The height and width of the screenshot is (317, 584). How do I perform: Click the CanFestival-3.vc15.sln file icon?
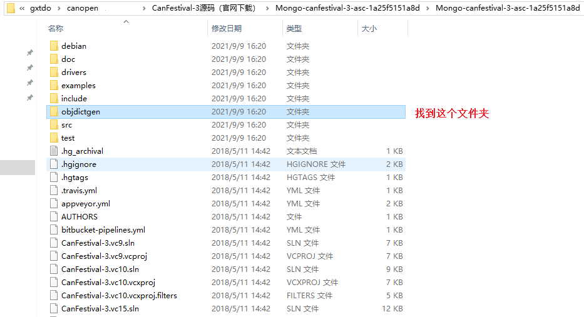pyautogui.click(x=54, y=308)
